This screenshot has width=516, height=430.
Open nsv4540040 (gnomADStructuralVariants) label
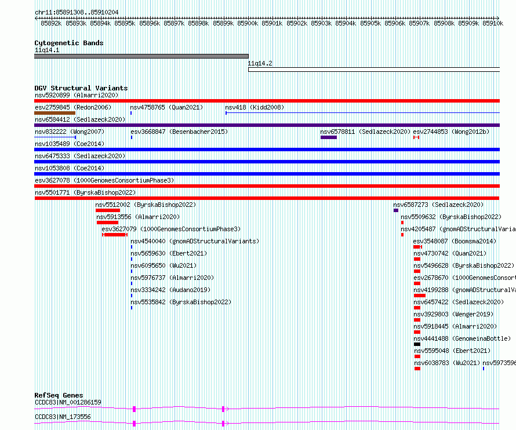(x=195, y=242)
